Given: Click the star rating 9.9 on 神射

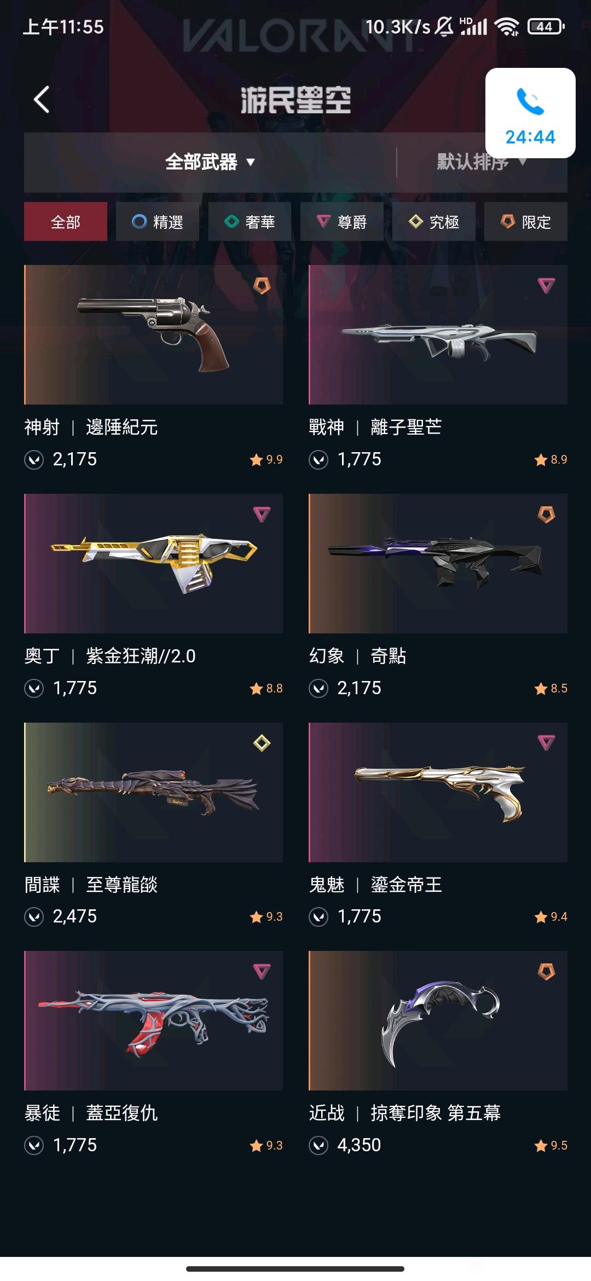Looking at the screenshot, I should pyautogui.click(x=266, y=459).
